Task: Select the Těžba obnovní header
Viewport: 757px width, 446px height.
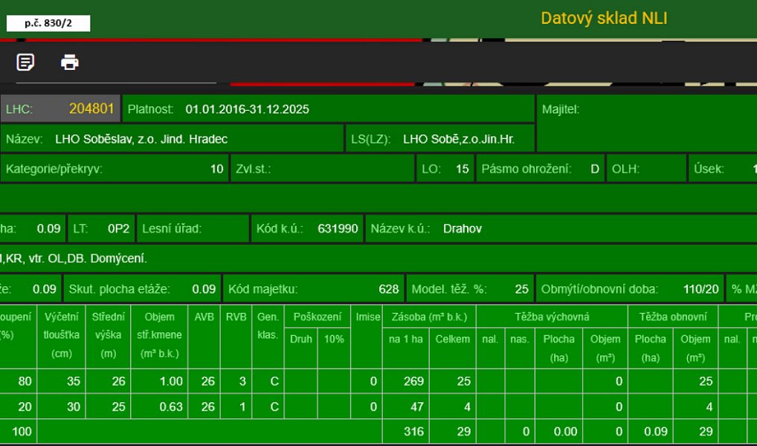Action: [x=673, y=317]
